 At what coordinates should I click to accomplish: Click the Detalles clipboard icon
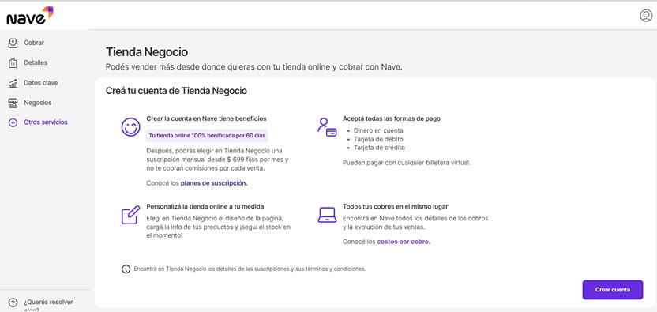(13, 63)
